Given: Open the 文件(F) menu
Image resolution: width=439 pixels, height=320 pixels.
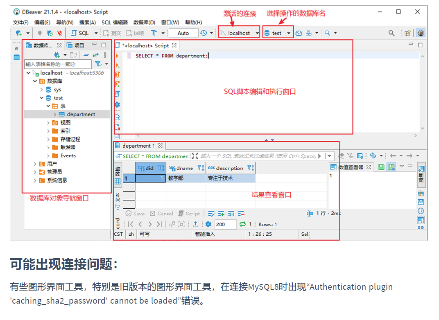Looking at the screenshot, I should point(21,23).
